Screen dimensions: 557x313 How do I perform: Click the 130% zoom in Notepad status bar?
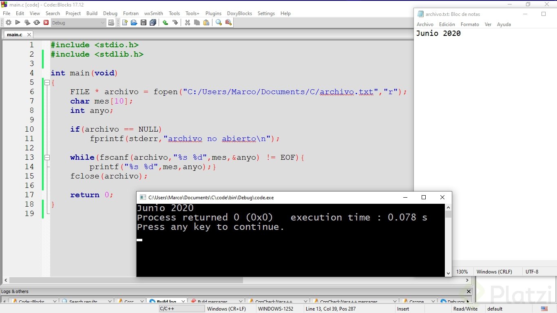point(462,272)
